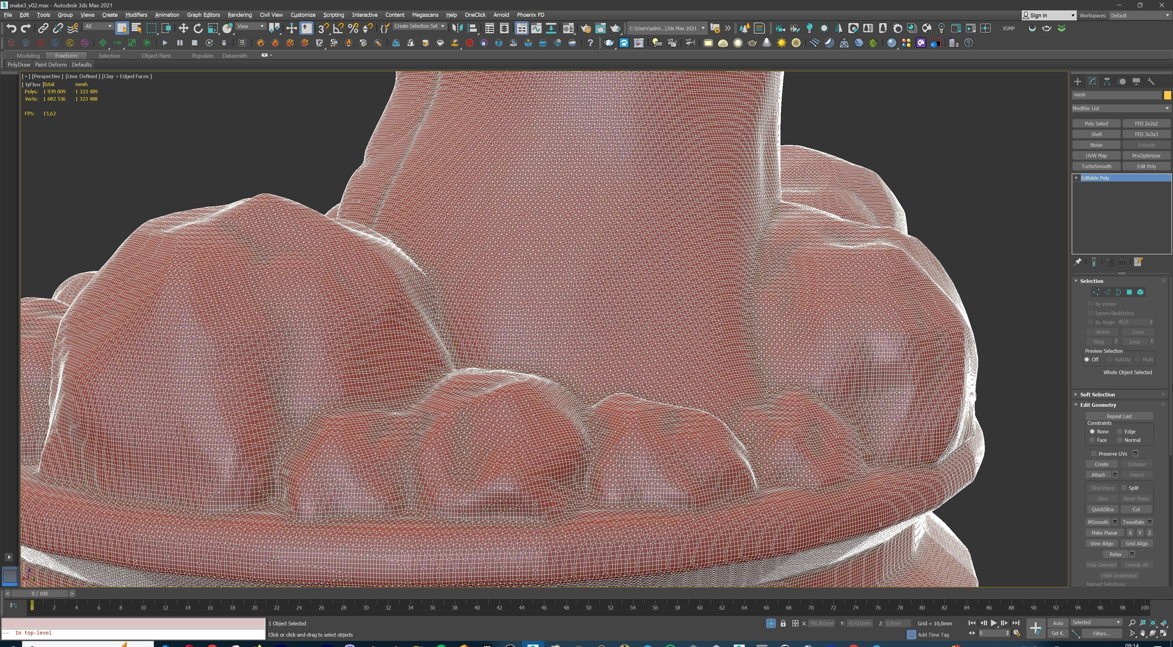This screenshot has width=1173, height=647.
Task: Click the Undo arrow icon
Action: click(x=11, y=28)
